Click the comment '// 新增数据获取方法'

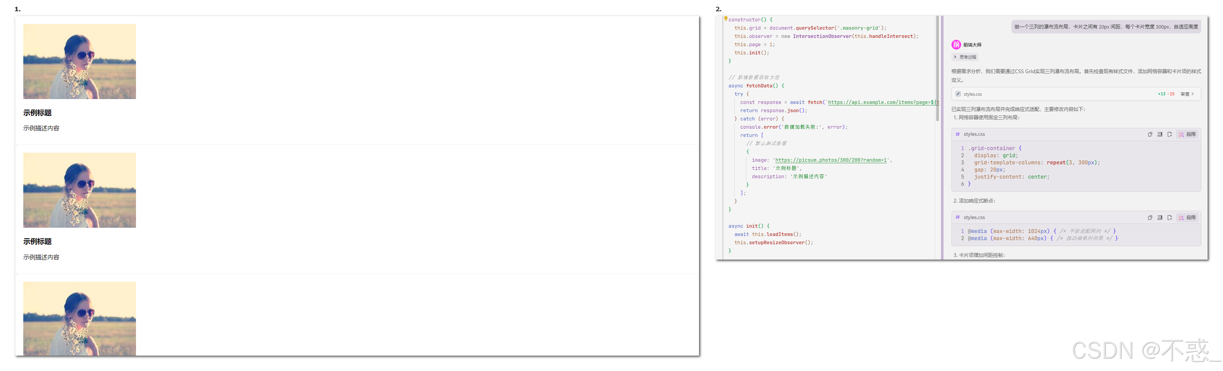pos(754,77)
